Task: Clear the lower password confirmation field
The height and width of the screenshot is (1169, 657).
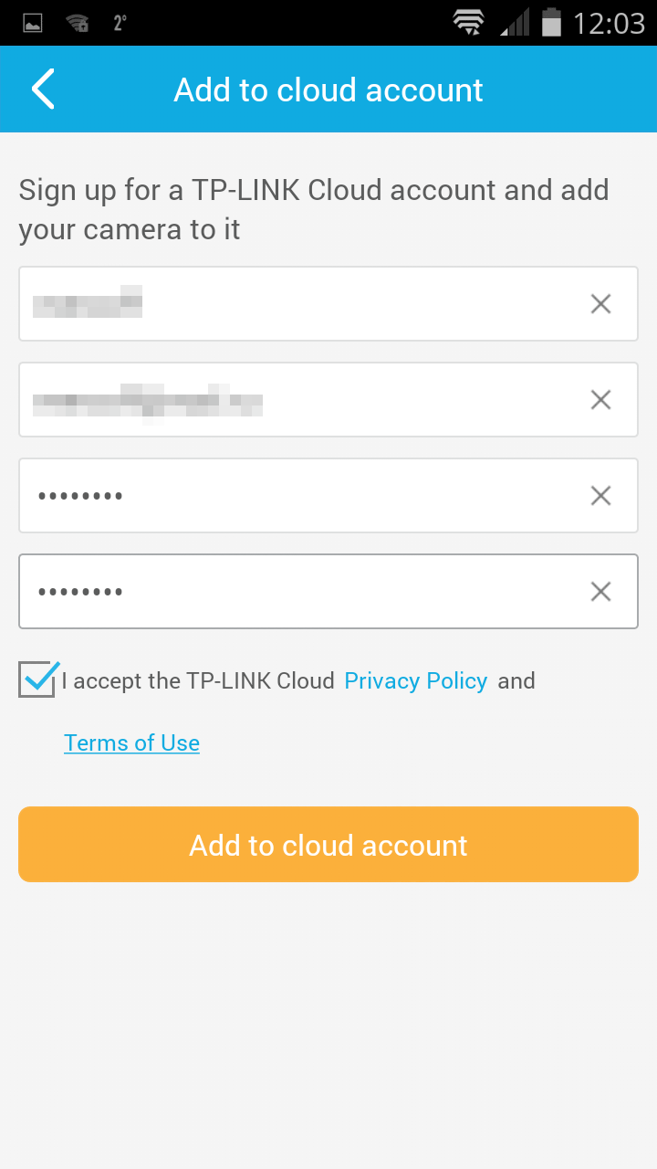Action: 600,592
